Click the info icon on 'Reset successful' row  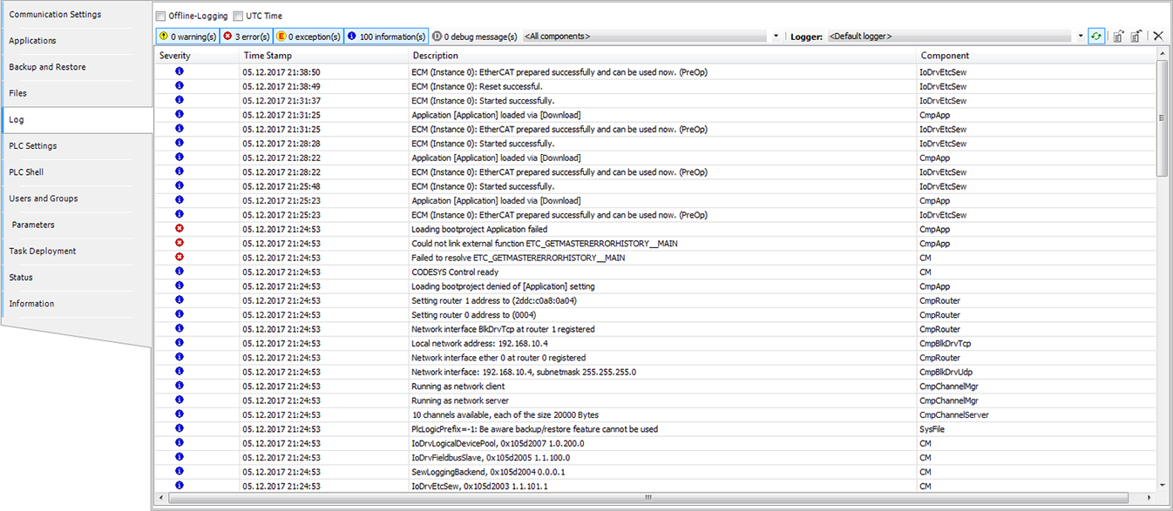pos(180,86)
